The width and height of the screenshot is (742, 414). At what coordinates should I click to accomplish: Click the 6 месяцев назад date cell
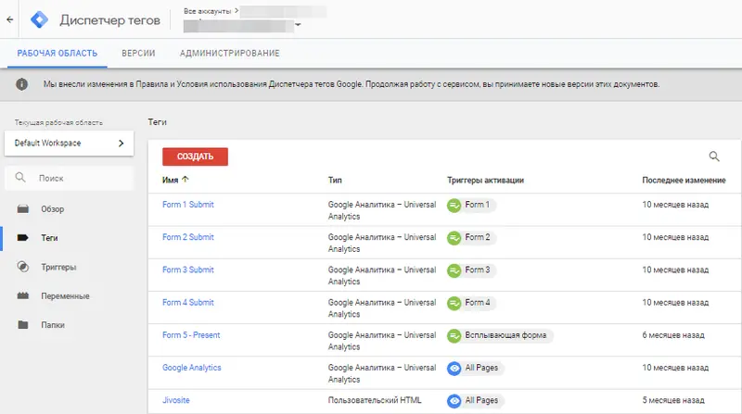[673, 335]
